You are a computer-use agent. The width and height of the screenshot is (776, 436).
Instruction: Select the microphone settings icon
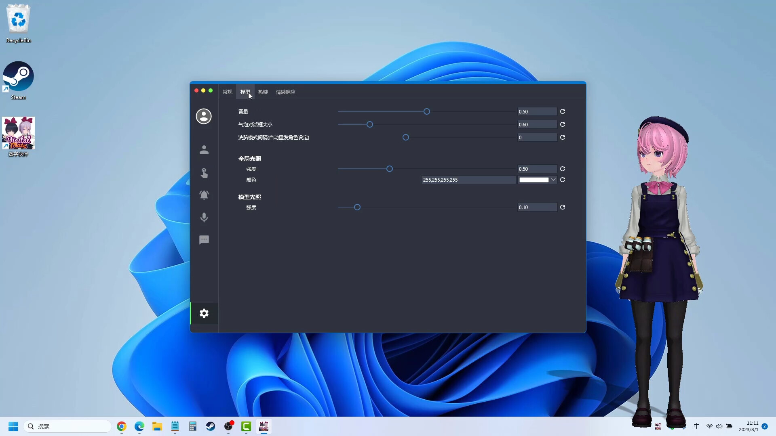pyautogui.click(x=204, y=217)
